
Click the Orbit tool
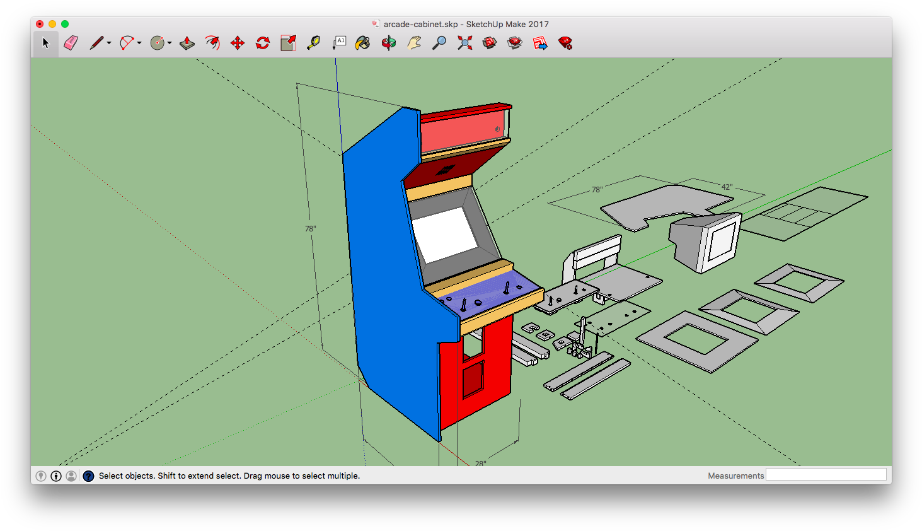[x=389, y=43]
